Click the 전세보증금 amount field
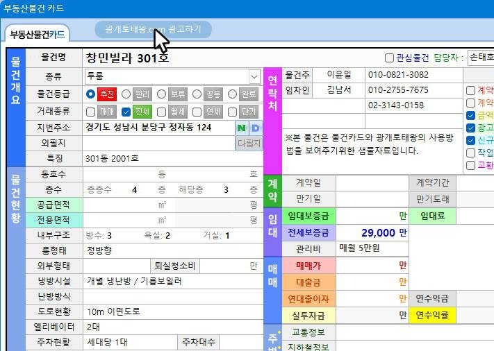Image resolution: width=494 pixels, height=351 pixels. coord(372,233)
